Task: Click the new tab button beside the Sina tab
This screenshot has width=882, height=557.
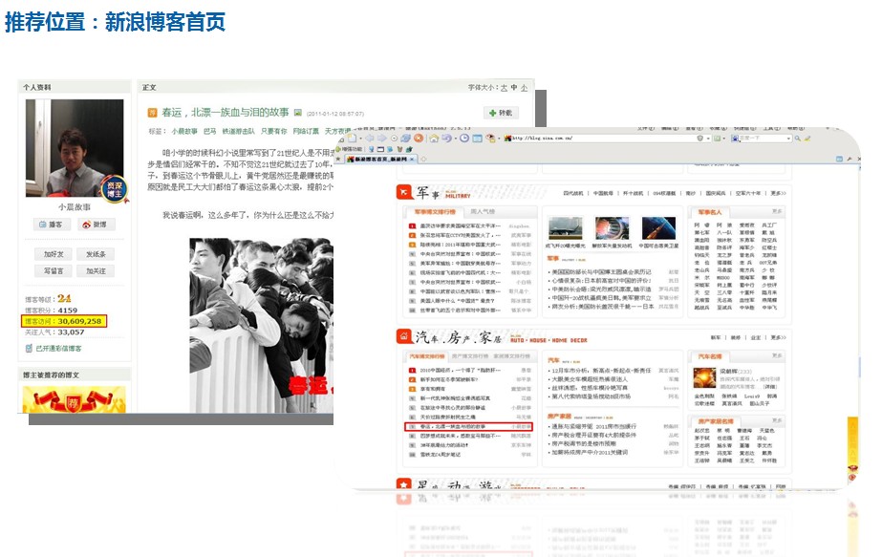Action: tap(423, 160)
